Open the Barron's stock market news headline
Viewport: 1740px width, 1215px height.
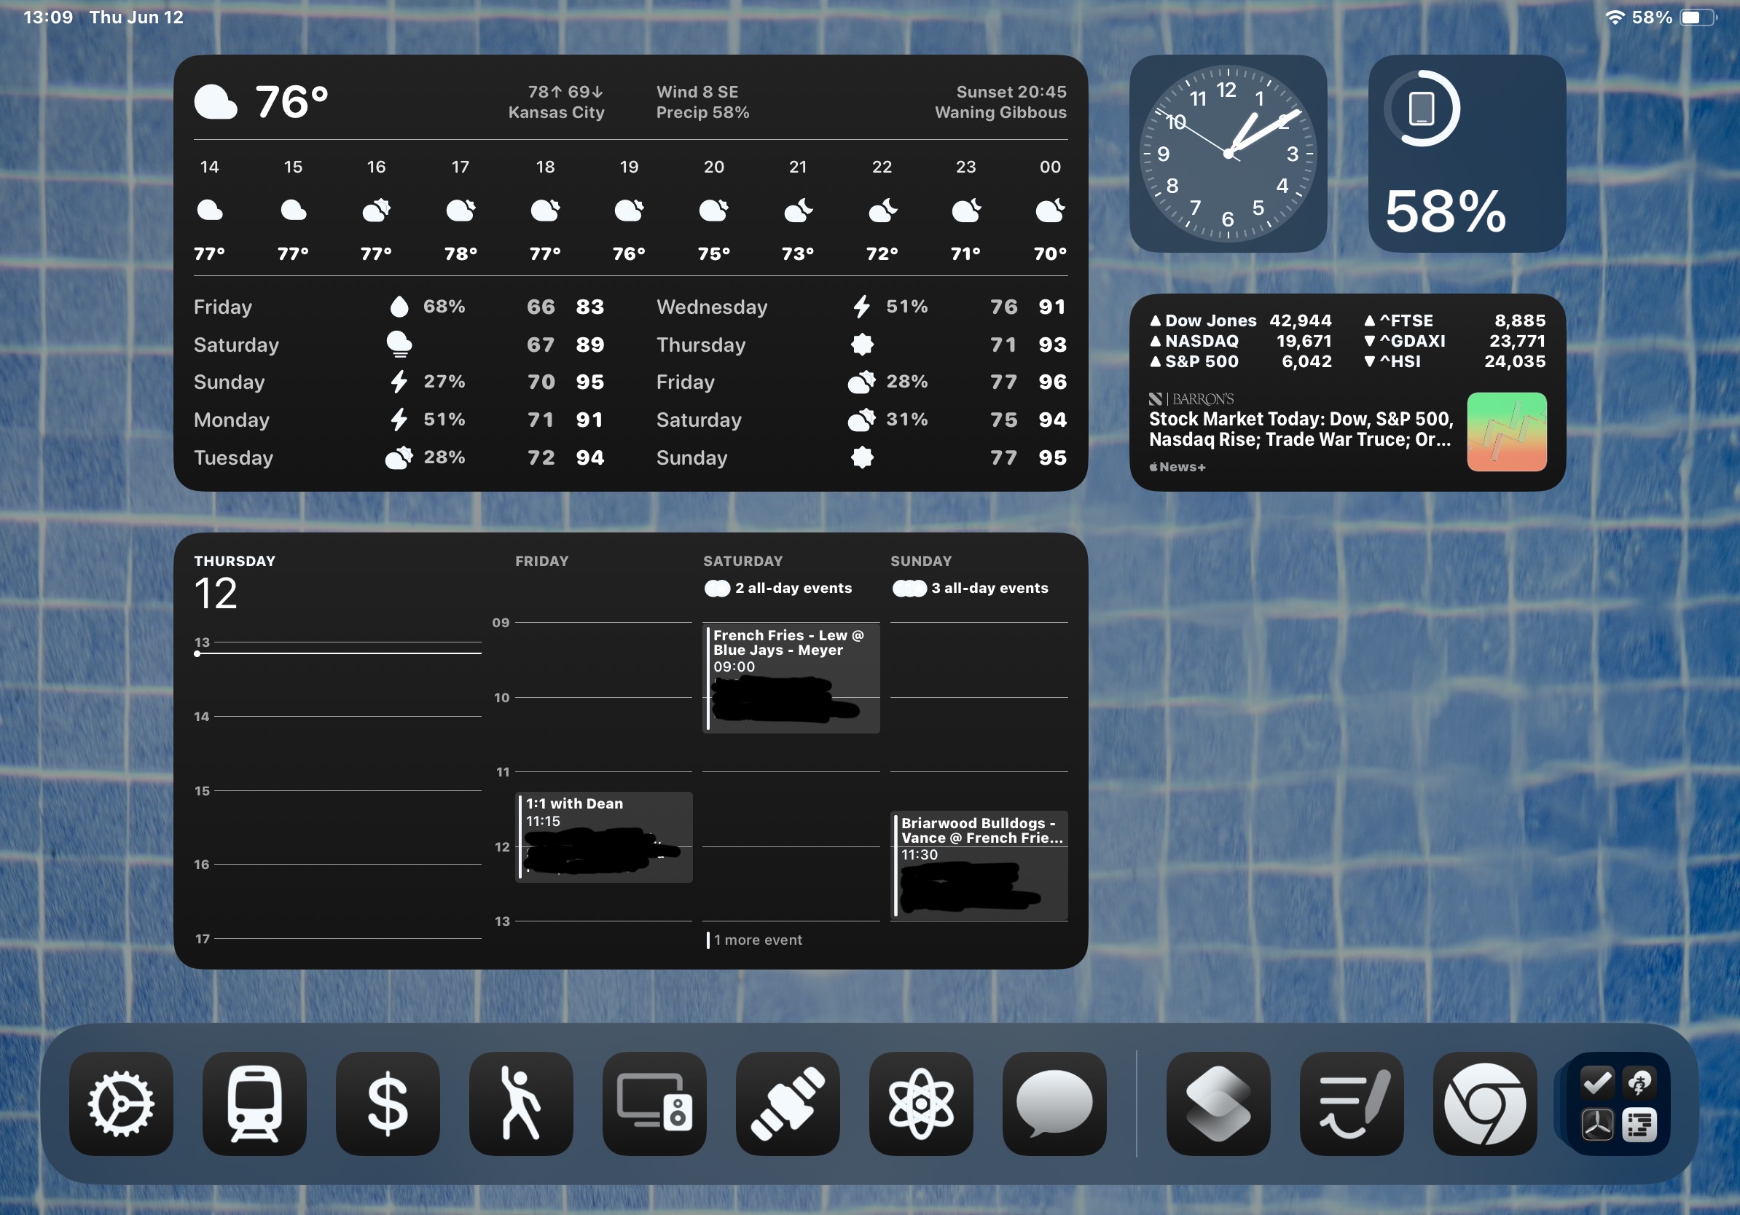click(1301, 430)
